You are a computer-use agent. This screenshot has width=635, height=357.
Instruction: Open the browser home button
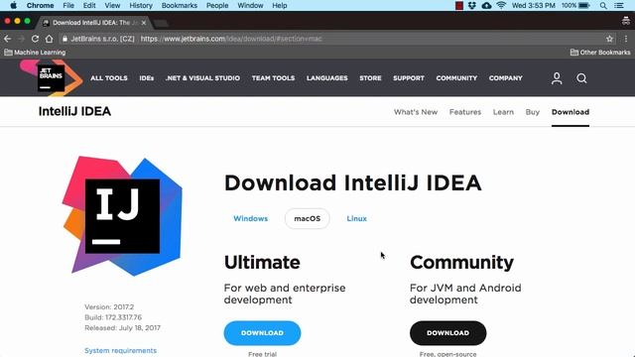[49, 39]
